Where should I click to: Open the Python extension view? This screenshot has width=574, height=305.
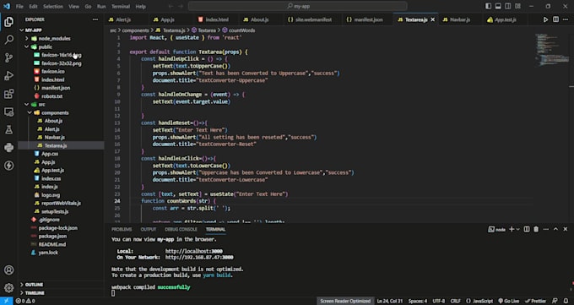coord(8,147)
